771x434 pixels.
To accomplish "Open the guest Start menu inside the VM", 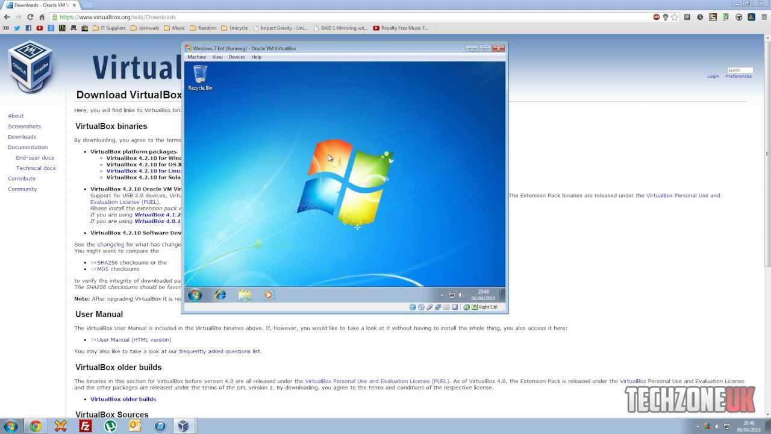I will click(195, 295).
